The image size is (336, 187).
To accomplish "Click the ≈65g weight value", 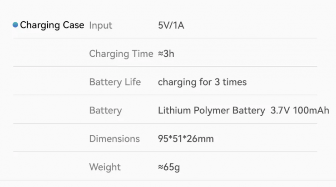I will pyautogui.click(x=168, y=167).
